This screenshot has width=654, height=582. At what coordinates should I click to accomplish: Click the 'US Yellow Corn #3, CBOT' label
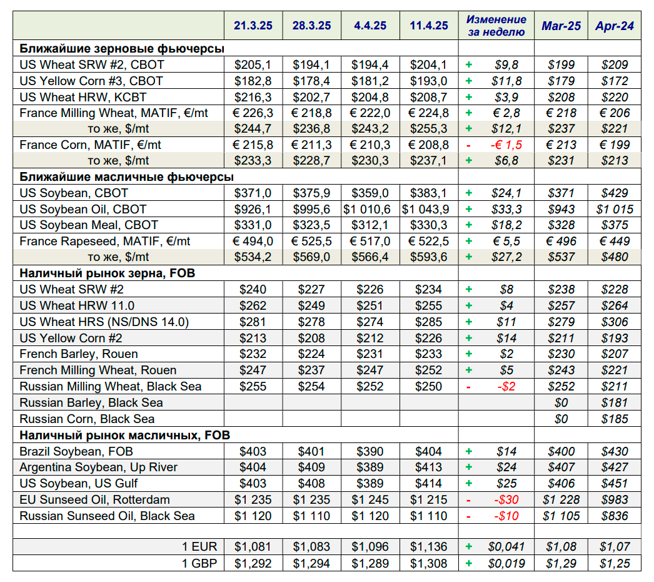click(91, 81)
